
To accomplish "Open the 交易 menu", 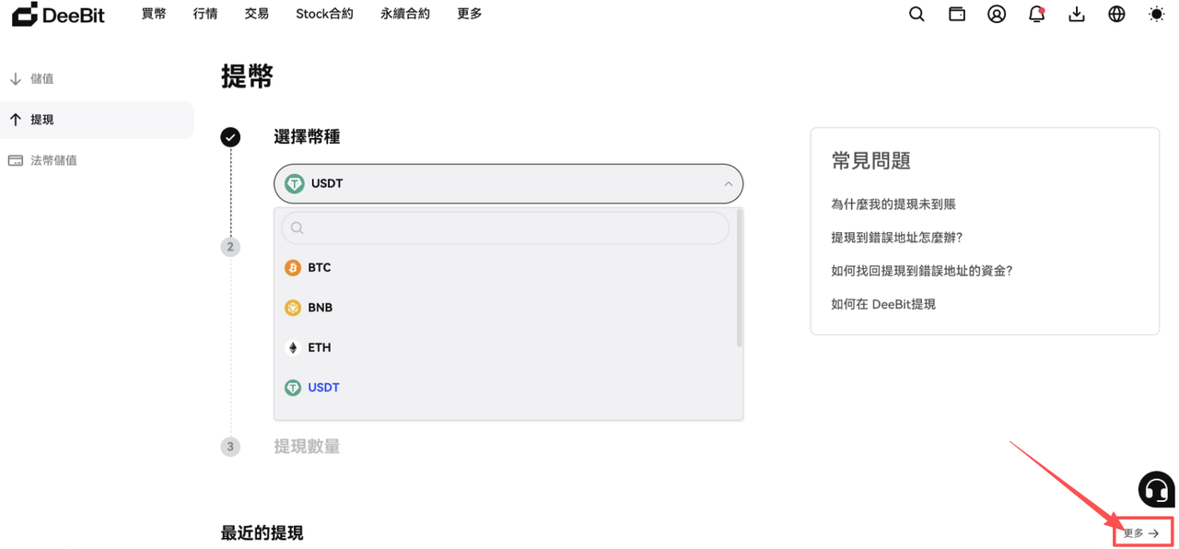I will (x=257, y=14).
